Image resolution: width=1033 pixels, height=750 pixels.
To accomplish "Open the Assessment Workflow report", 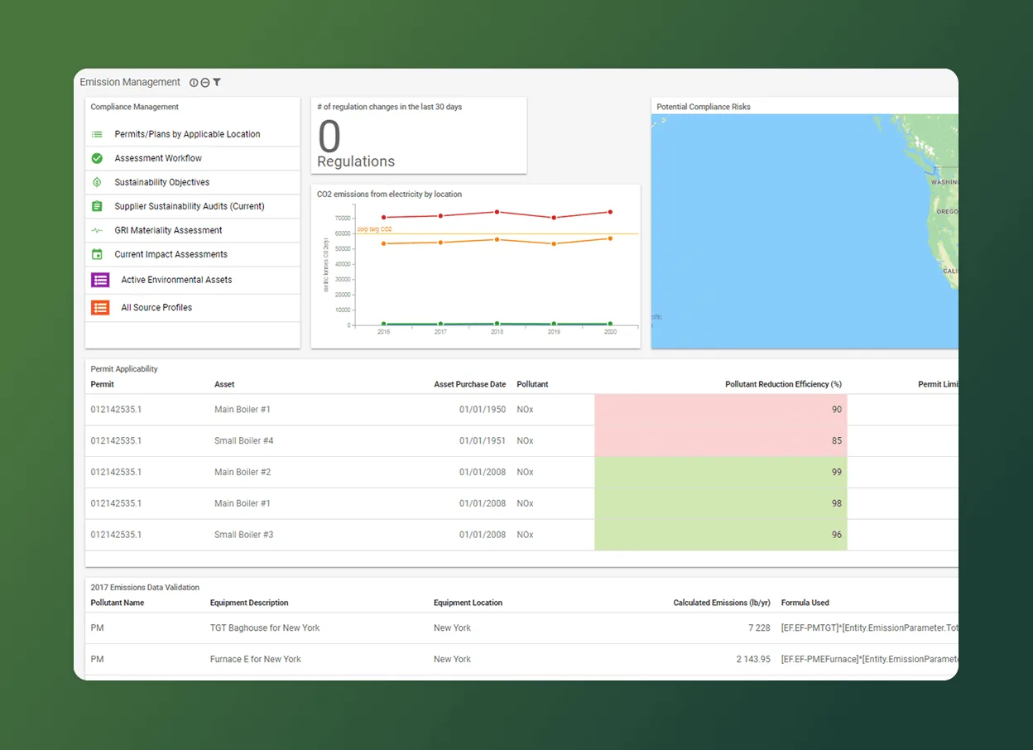I will pyautogui.click(x=159, y=158).
